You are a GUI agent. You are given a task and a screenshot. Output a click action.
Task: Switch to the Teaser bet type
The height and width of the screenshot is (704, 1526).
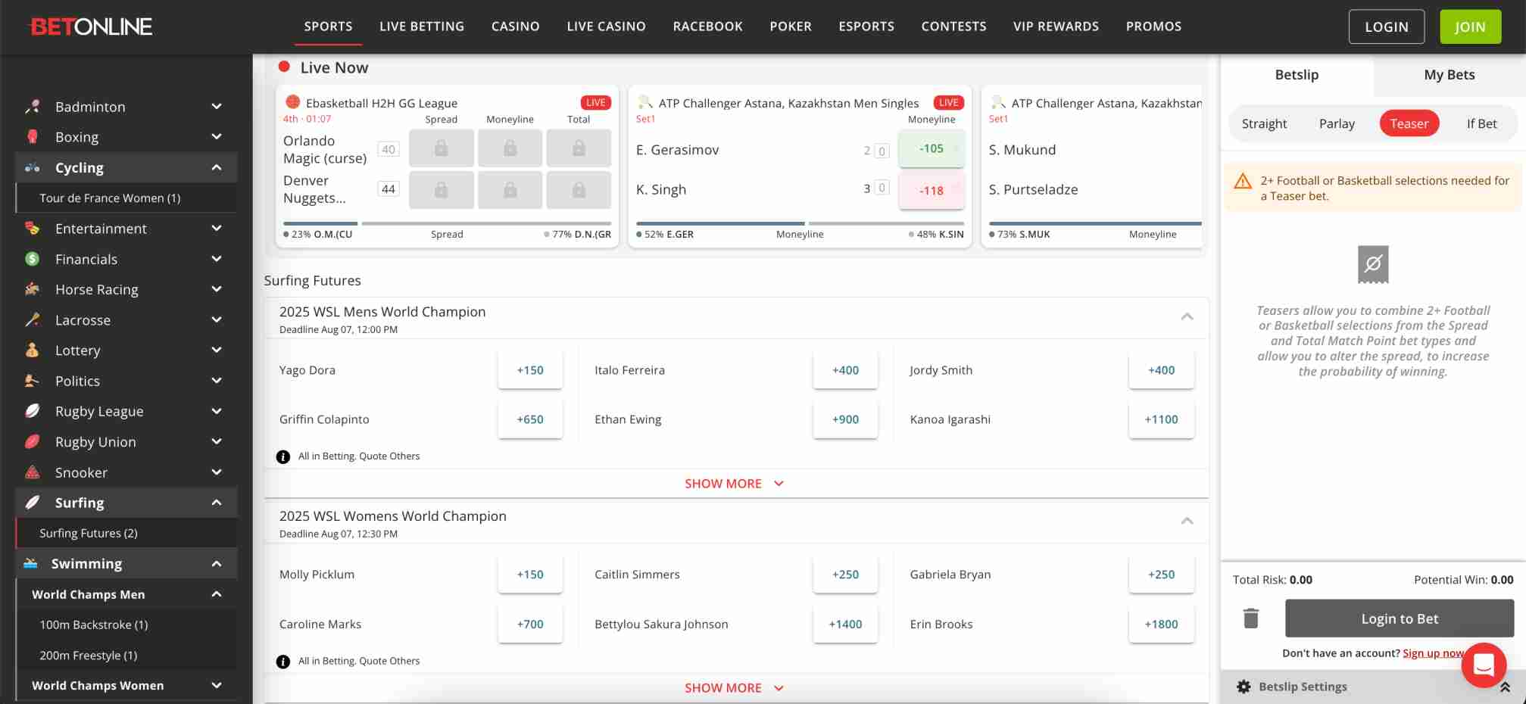click(x=1409, y=123)
